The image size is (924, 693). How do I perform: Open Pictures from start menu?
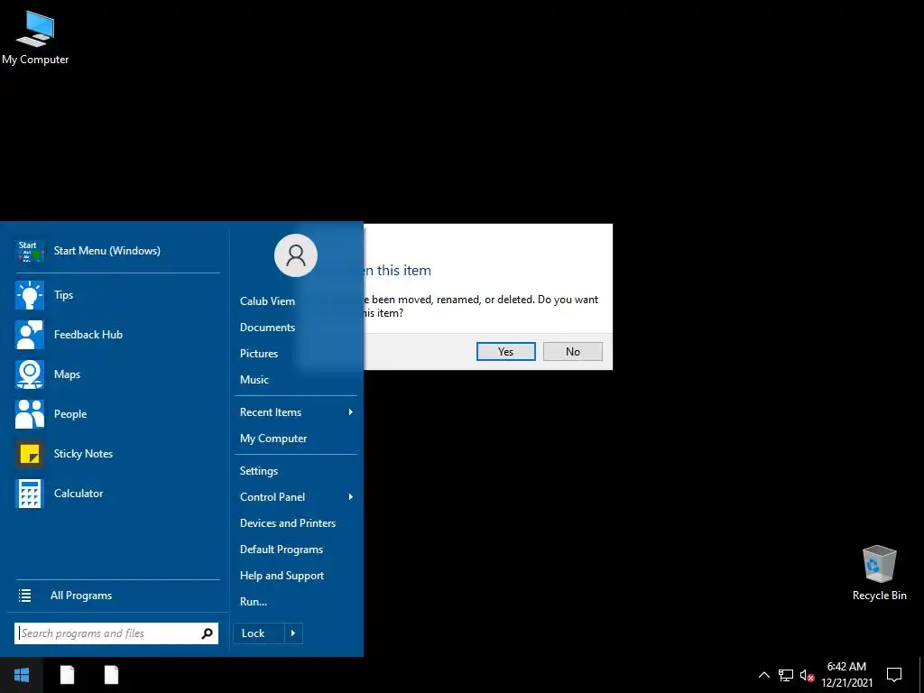259,354
